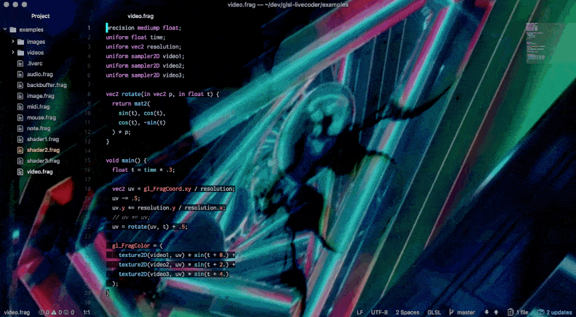Click the git branch icon
The image size is (576, 317).
(x=451, y=312)
